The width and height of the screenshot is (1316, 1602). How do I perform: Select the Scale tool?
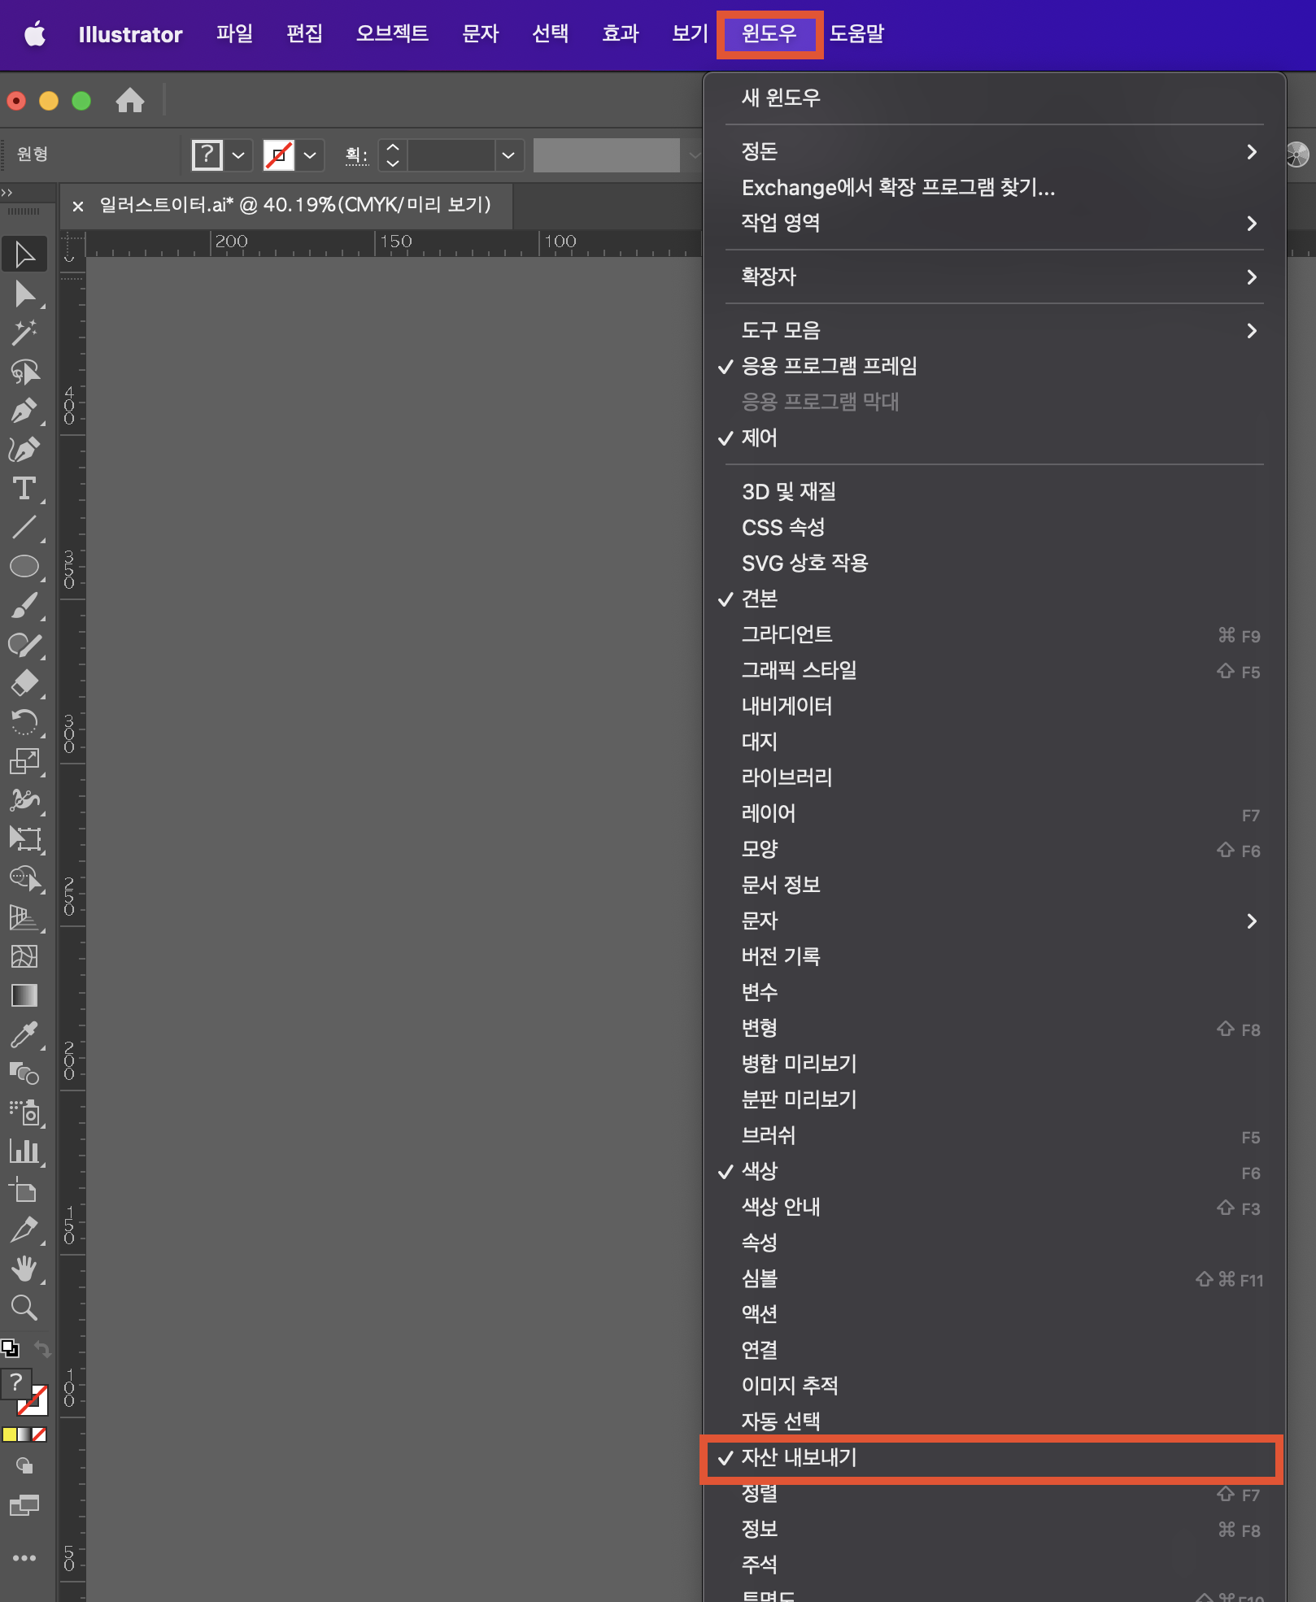click(x=24, y=761)
